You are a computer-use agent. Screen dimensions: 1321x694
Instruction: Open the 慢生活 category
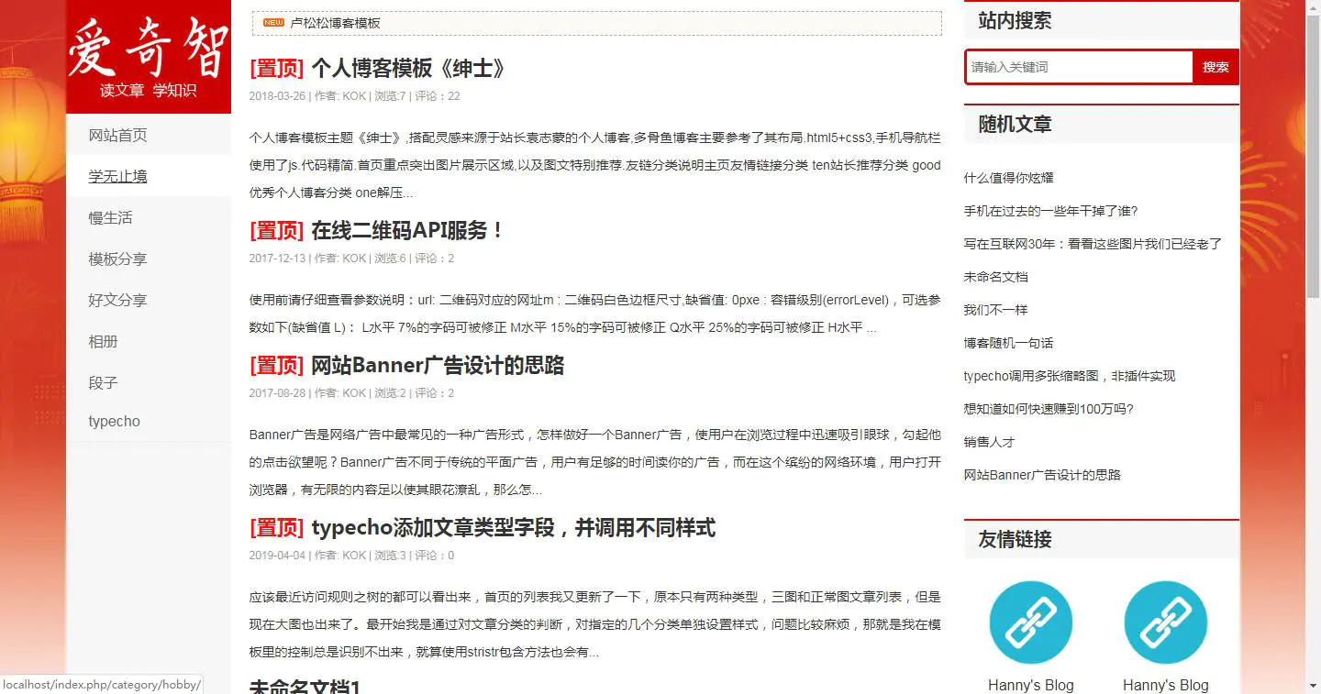(x=109, y=217)
